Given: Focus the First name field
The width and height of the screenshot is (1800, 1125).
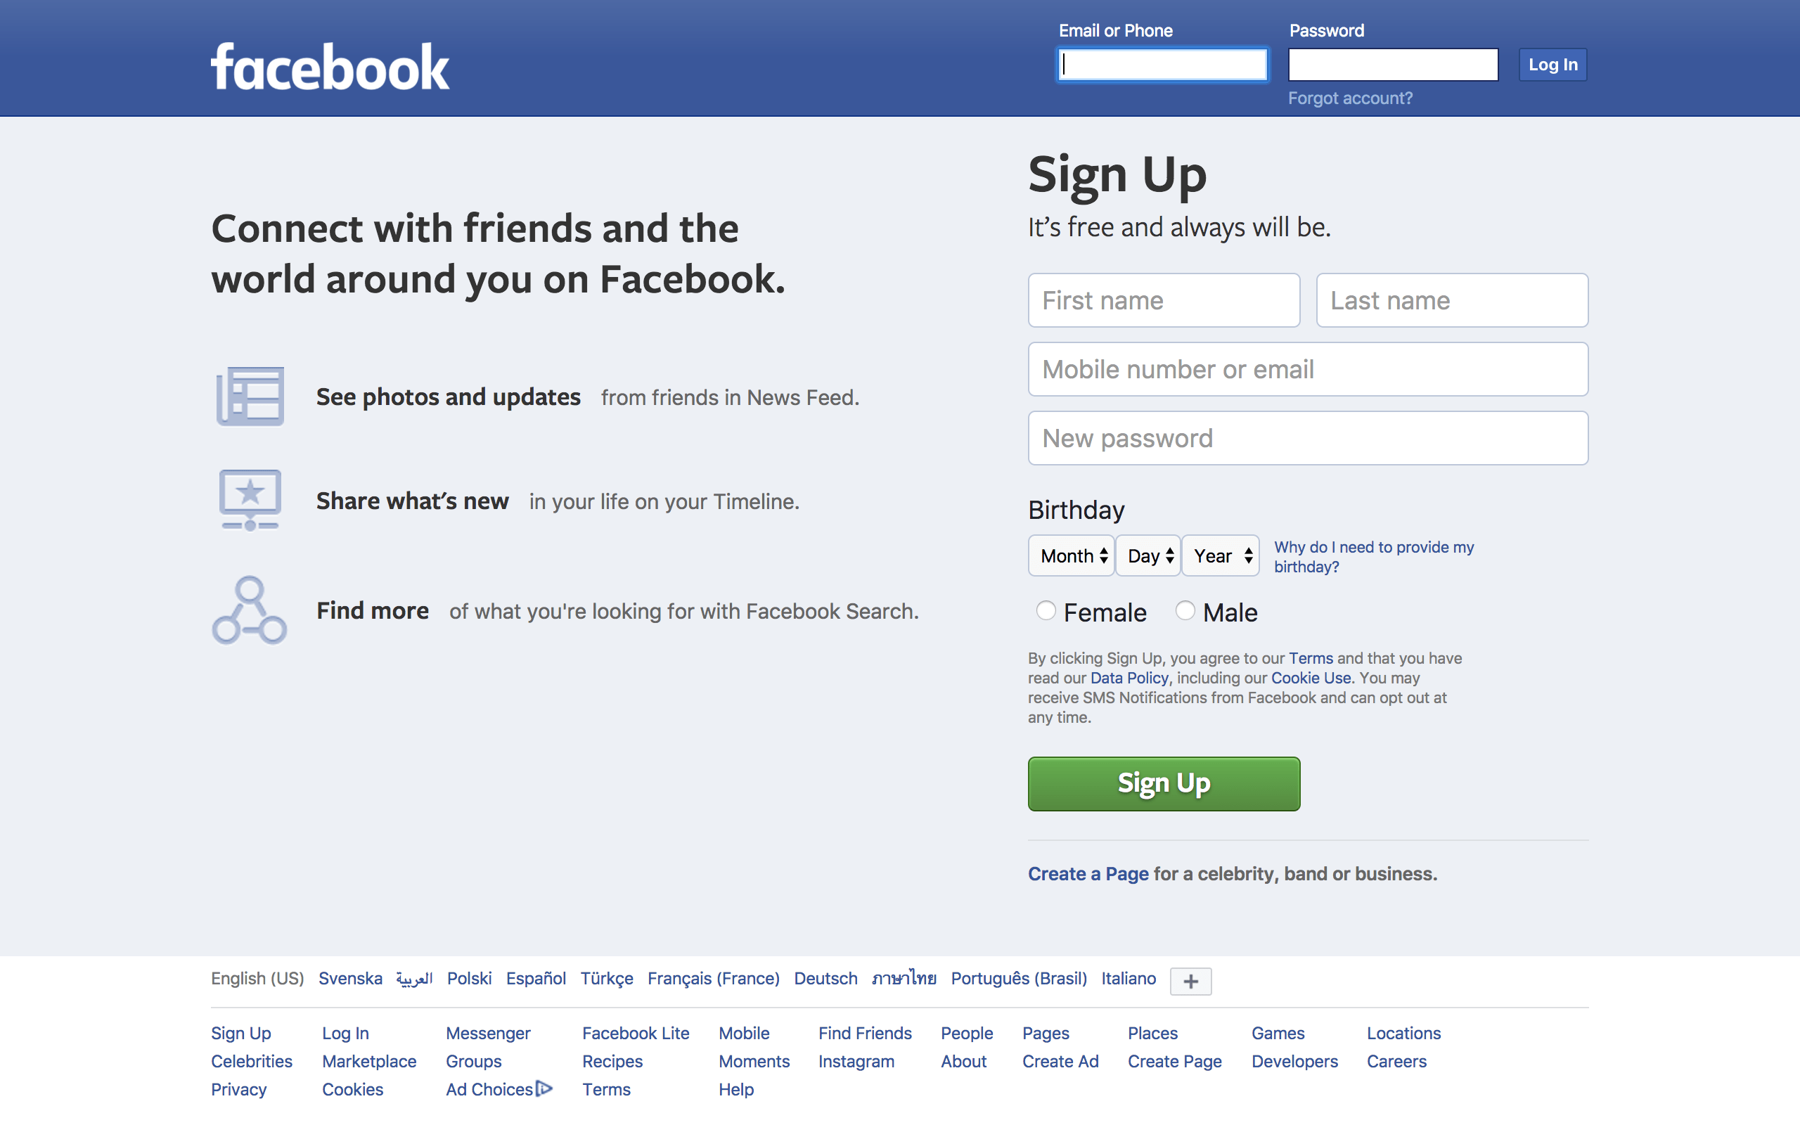Looking at the screenshot, I should click(1164, 301).
